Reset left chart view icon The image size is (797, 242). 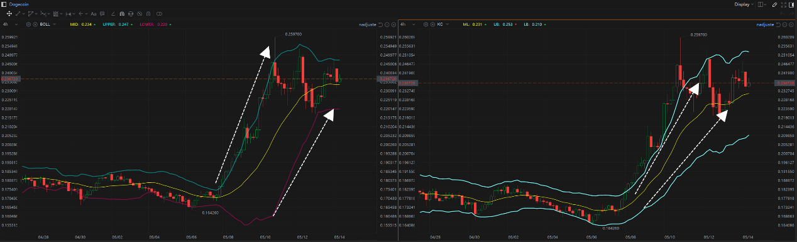tap(380, 25)
